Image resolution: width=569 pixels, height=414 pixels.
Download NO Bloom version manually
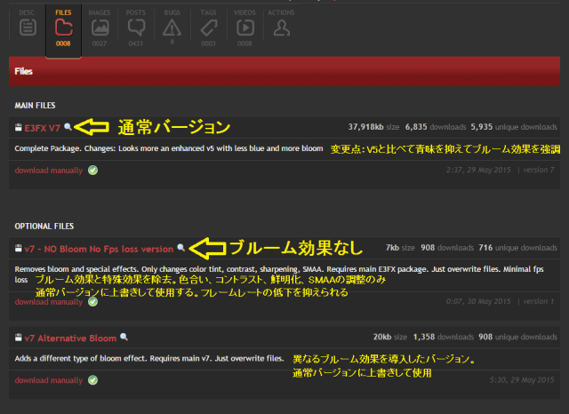(x=49, y=302)
